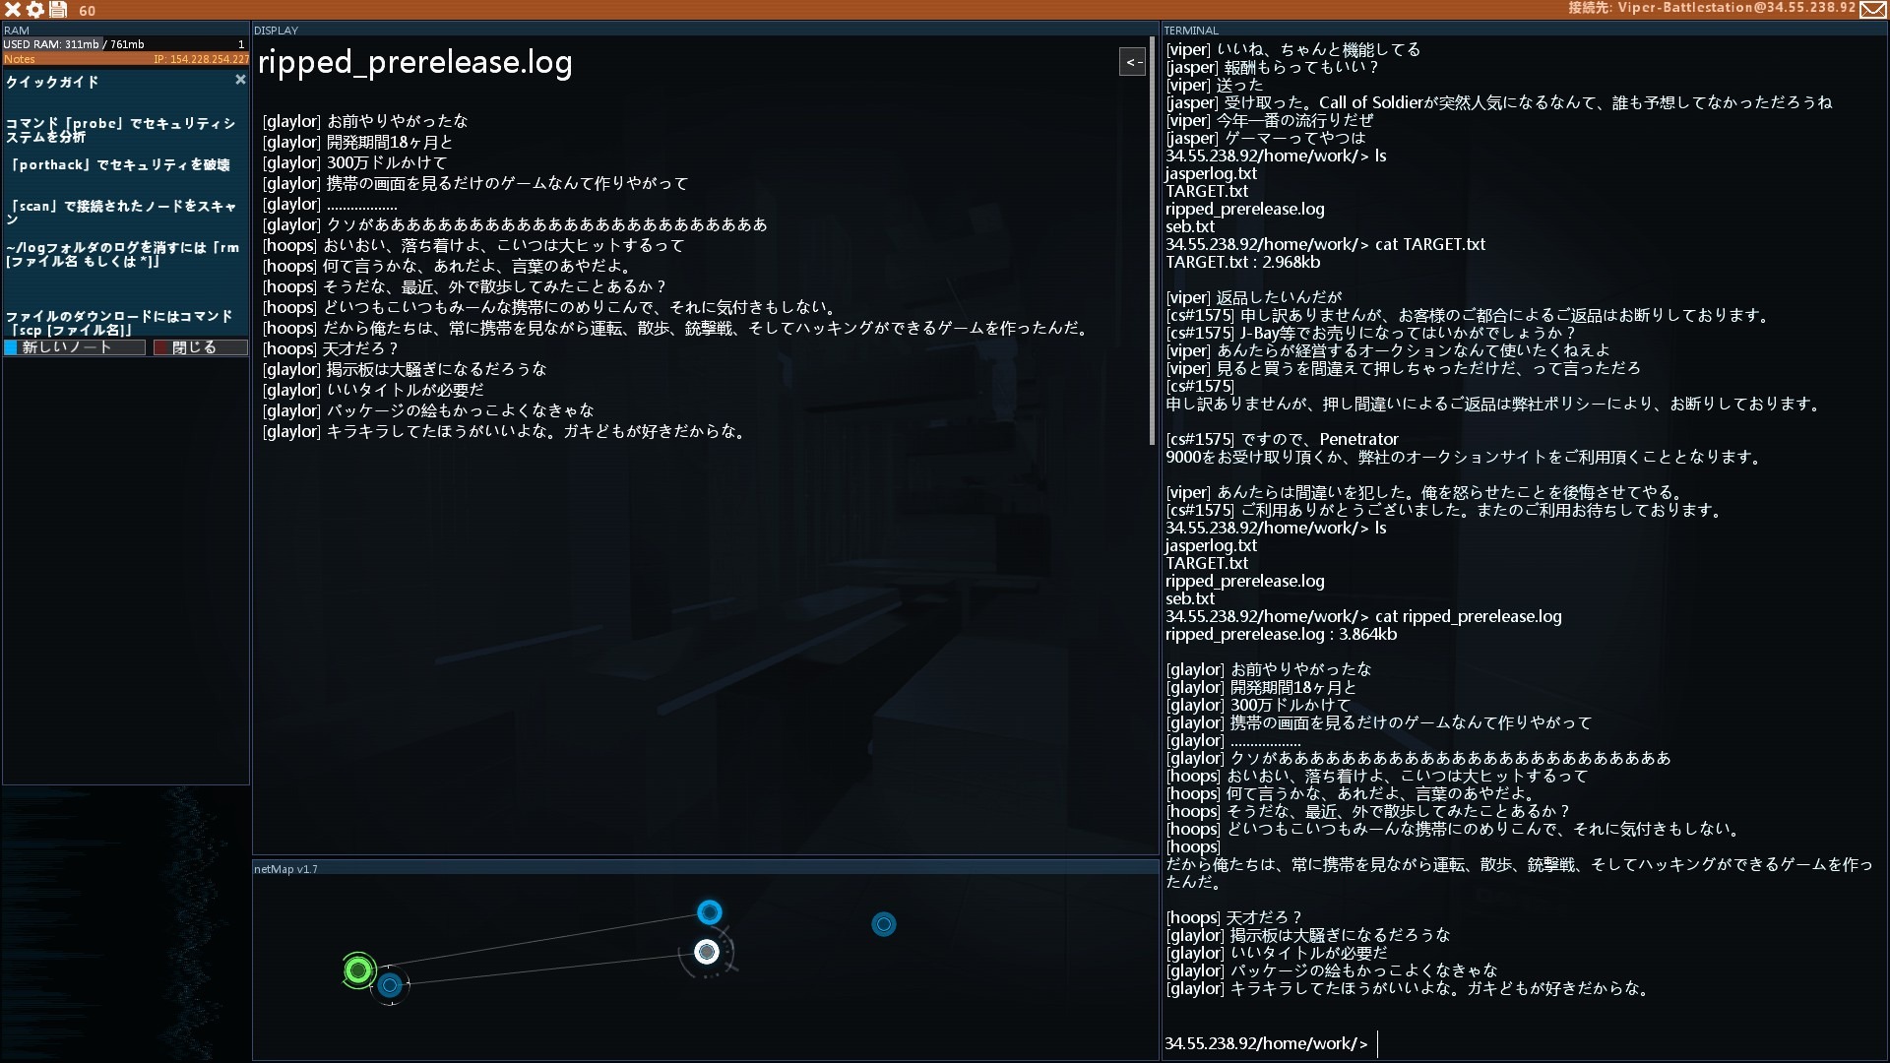The image size is (1890, 1063).
Task: Select the green home node in netMap
Action: [361, 969]
